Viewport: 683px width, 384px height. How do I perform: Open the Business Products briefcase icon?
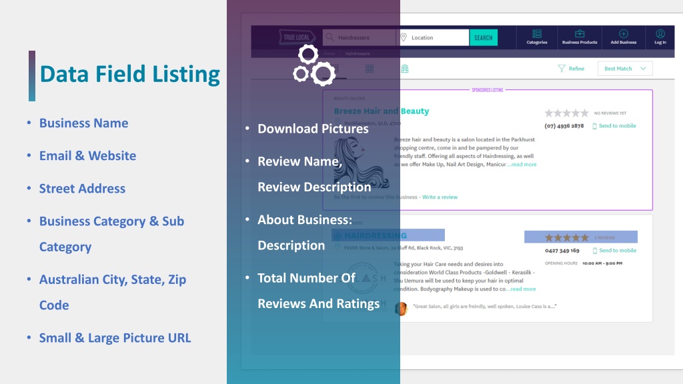(x=580, y=34)
